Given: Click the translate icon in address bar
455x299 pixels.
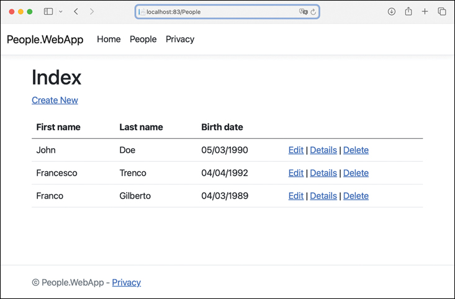Looking at the screenshot, I should (x=303, y=12).
